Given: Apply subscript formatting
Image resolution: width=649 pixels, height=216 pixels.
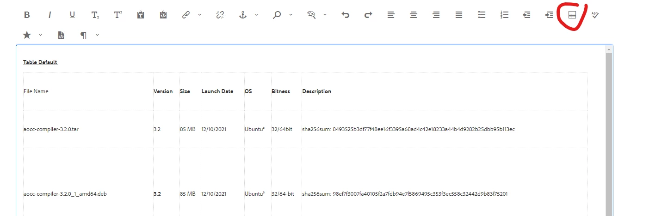Looking at the screenshot, I should [x=95, y=15].
